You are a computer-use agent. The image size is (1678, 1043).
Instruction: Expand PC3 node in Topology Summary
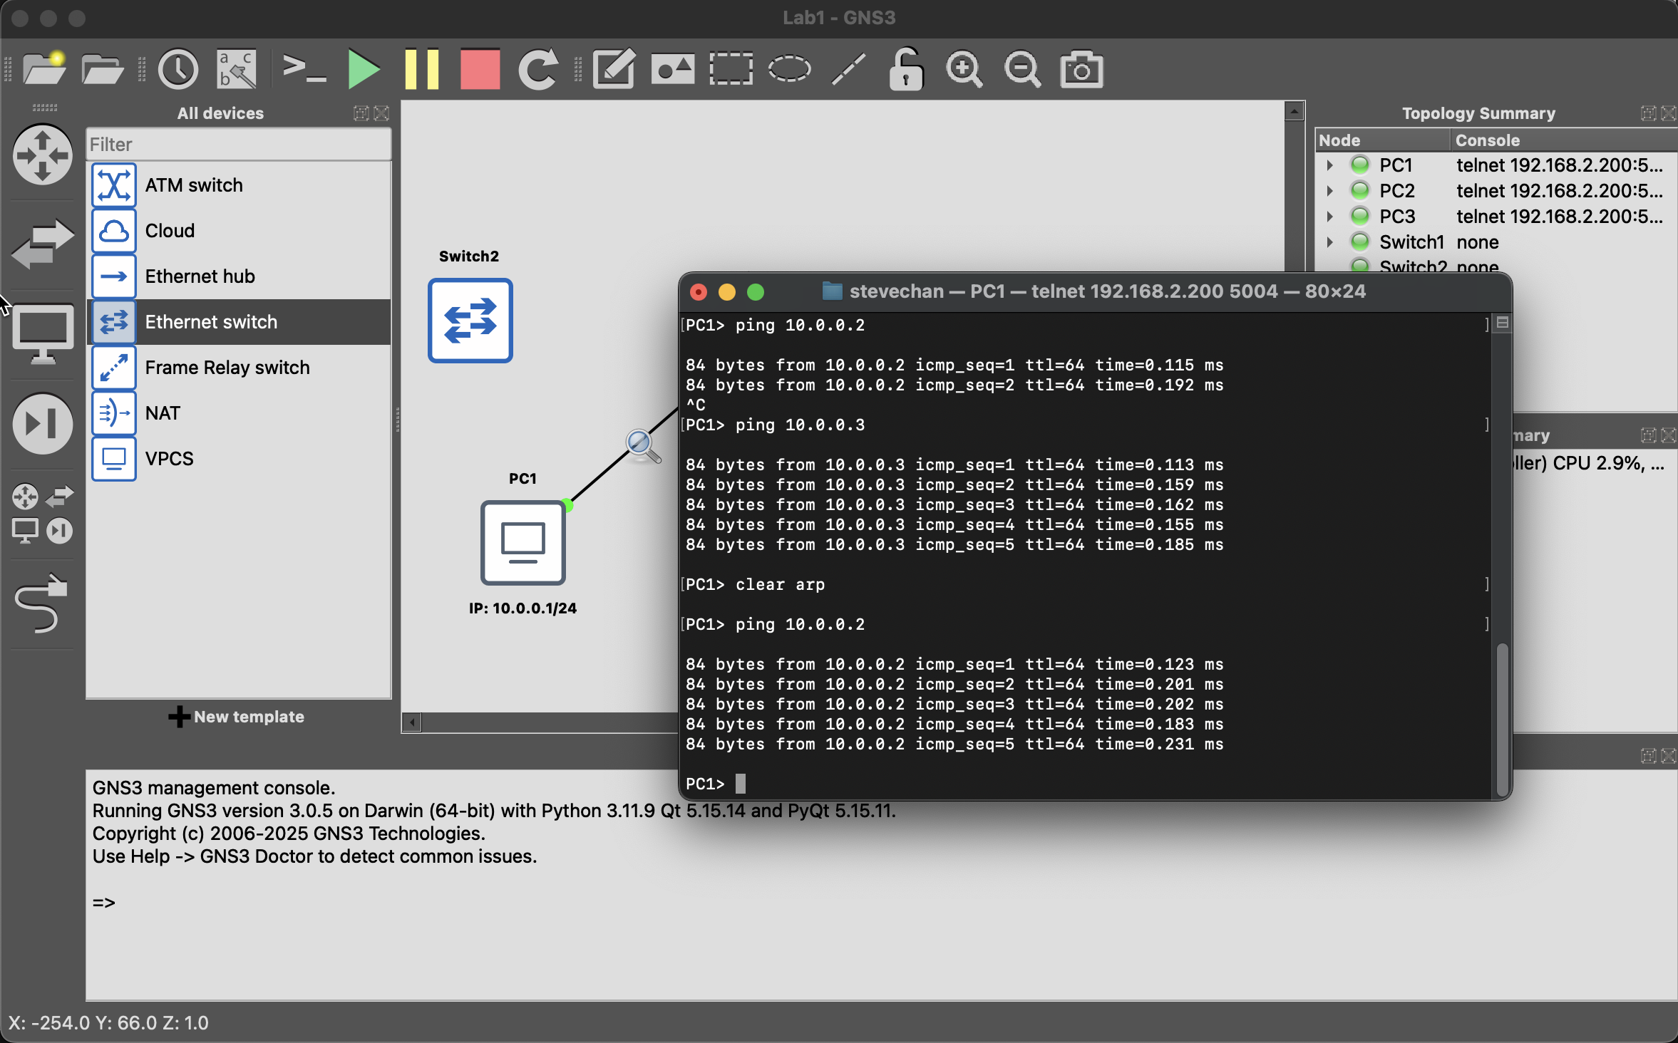[x=1330, y=217]
